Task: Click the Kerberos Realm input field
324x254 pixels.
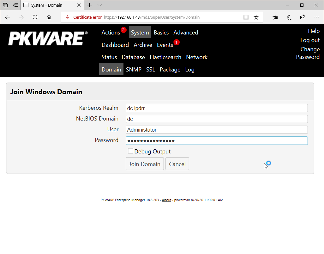Action: [216, 108]
